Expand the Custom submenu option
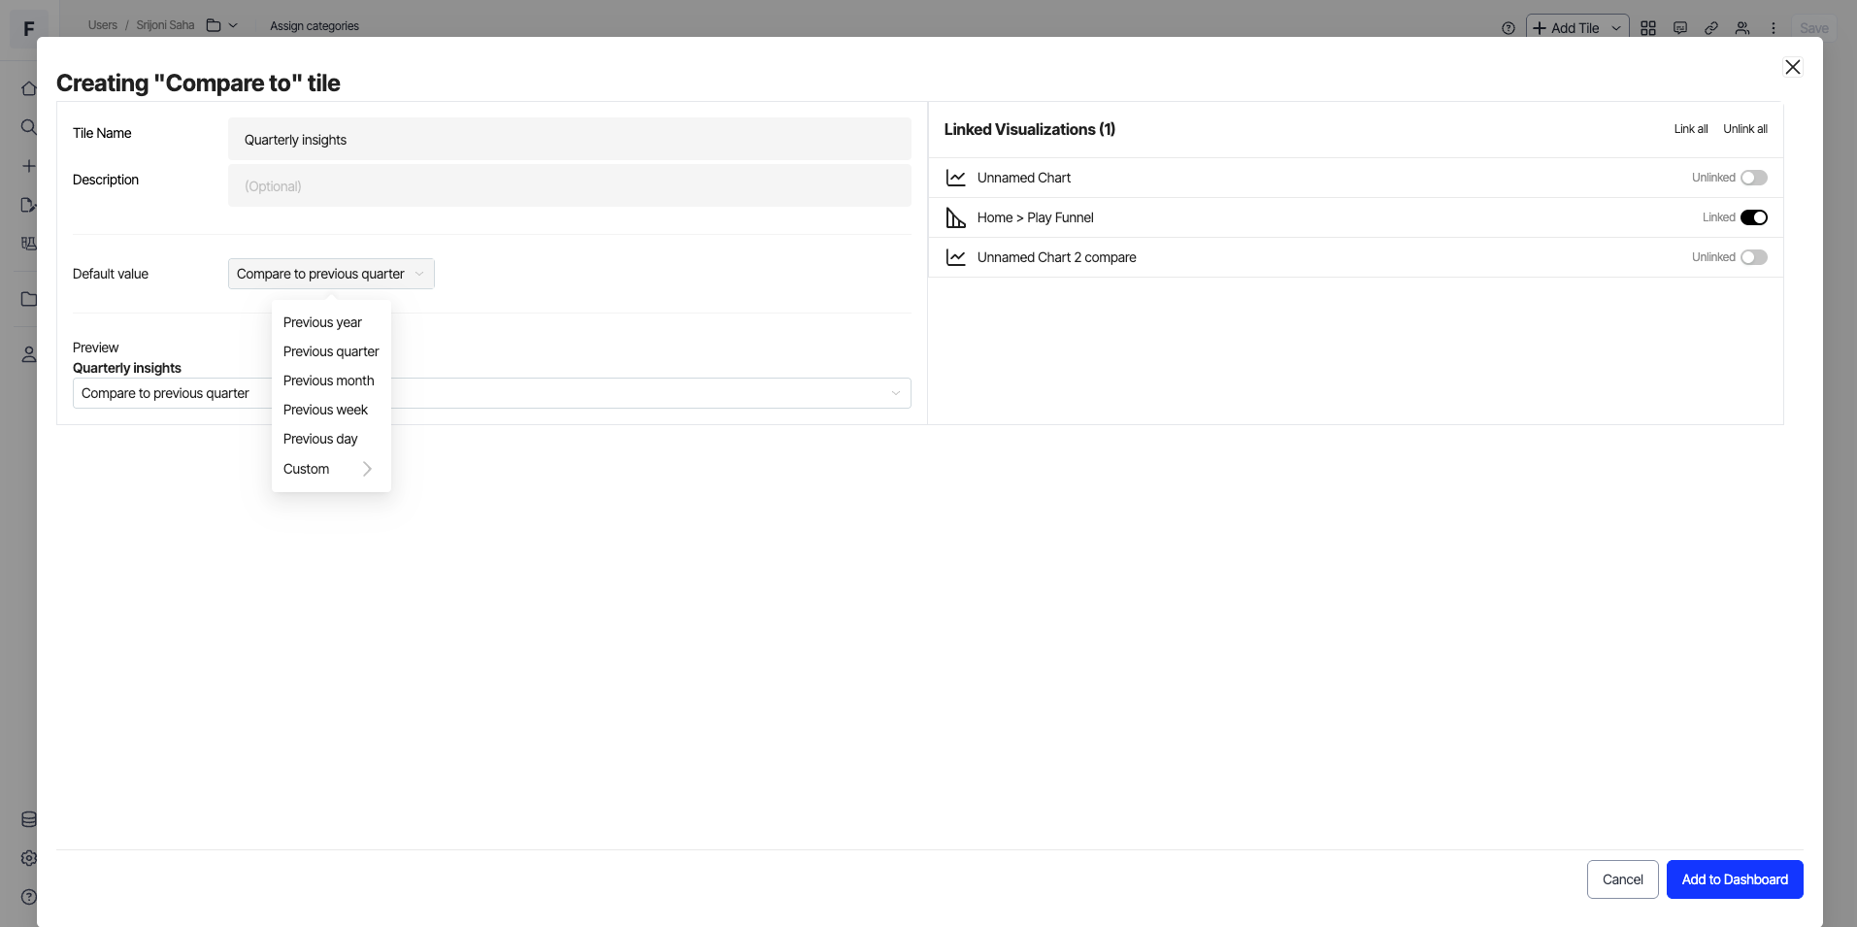 (x=328, y=469)
